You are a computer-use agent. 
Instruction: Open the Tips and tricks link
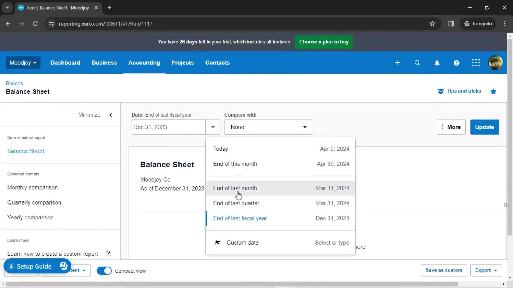click(x=459, y=91)
